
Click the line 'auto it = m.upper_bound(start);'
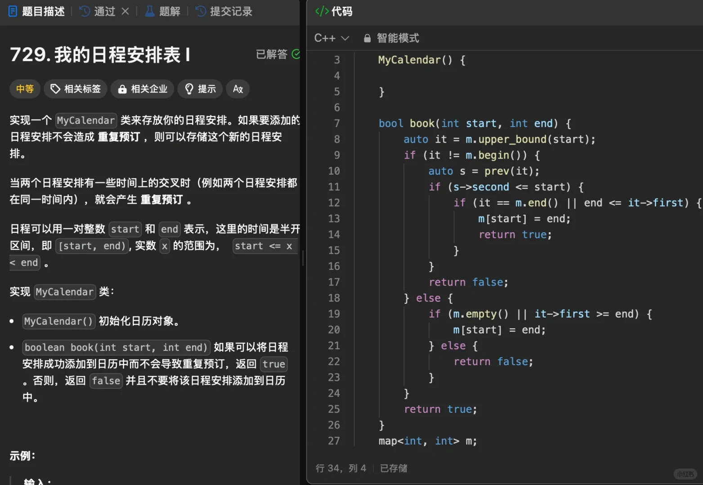click(499, 140)
